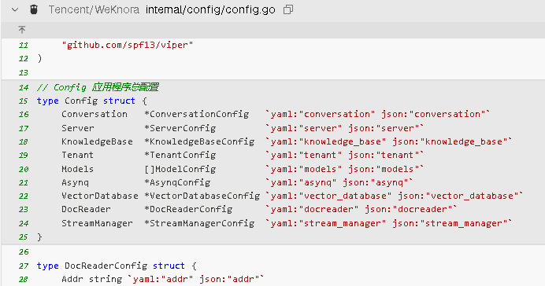Image resolution: width=545 pixels, height=286 pixels.
Task: Click the KnowledgeBase field name
Action: coord(98,141)
